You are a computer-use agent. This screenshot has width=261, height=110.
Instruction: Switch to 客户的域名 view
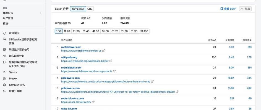(x=78, y=9)
